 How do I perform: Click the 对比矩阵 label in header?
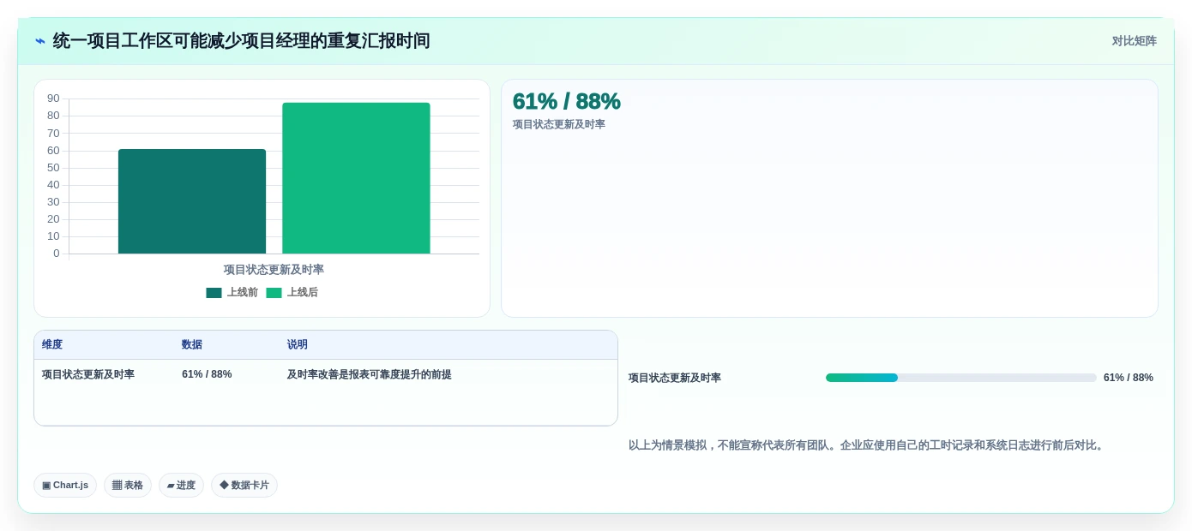[x=1134, y=41]
